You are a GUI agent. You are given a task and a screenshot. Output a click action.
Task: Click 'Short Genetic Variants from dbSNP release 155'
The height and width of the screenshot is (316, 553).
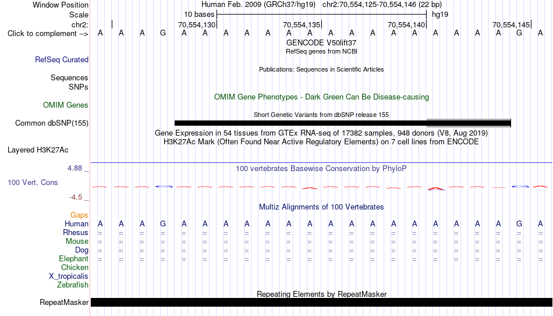click(x=321, y=115)
